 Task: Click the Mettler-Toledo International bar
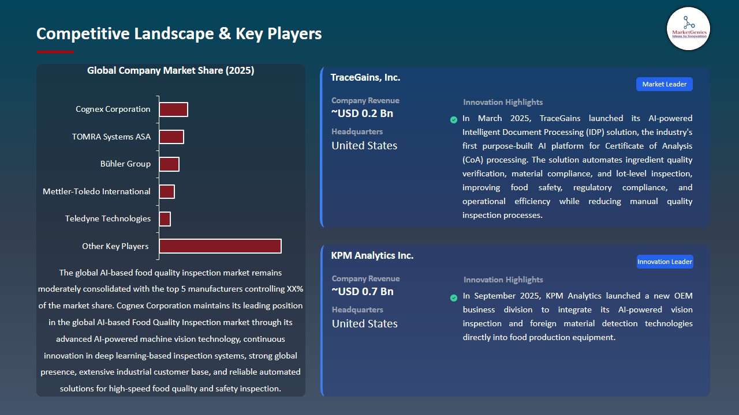click(x=167, y=191)
